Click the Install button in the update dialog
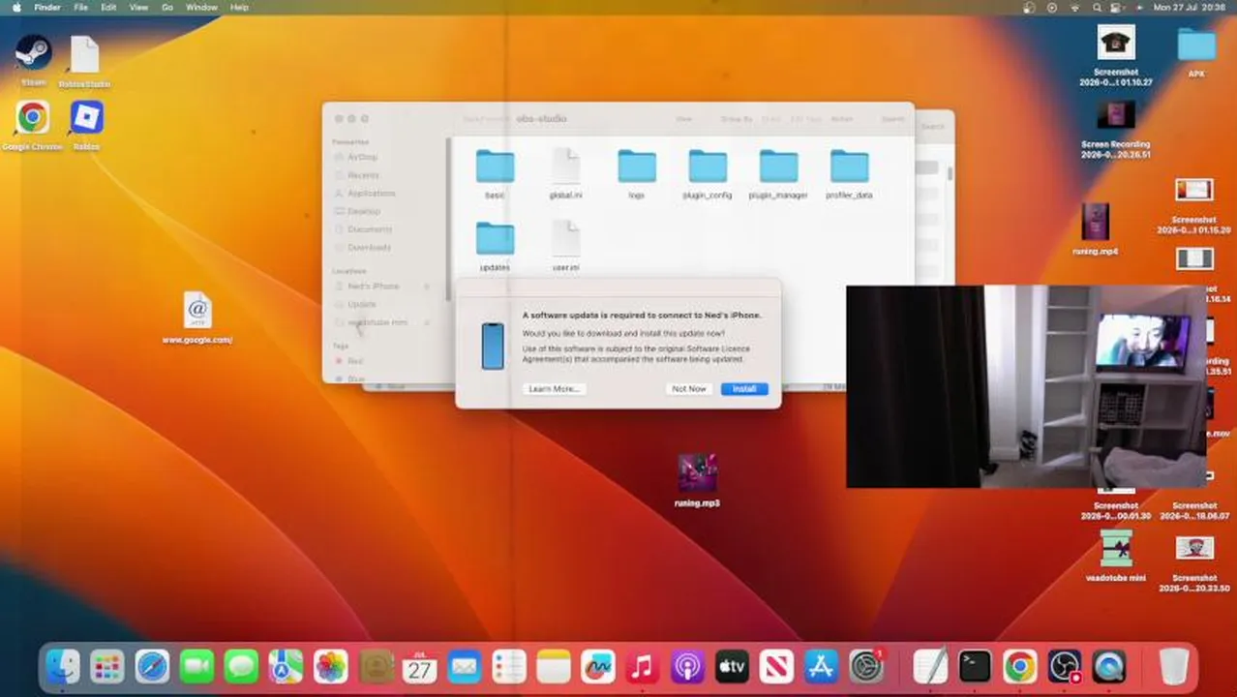This screenshot has width=1237, height=697. [x=743, y=388]
